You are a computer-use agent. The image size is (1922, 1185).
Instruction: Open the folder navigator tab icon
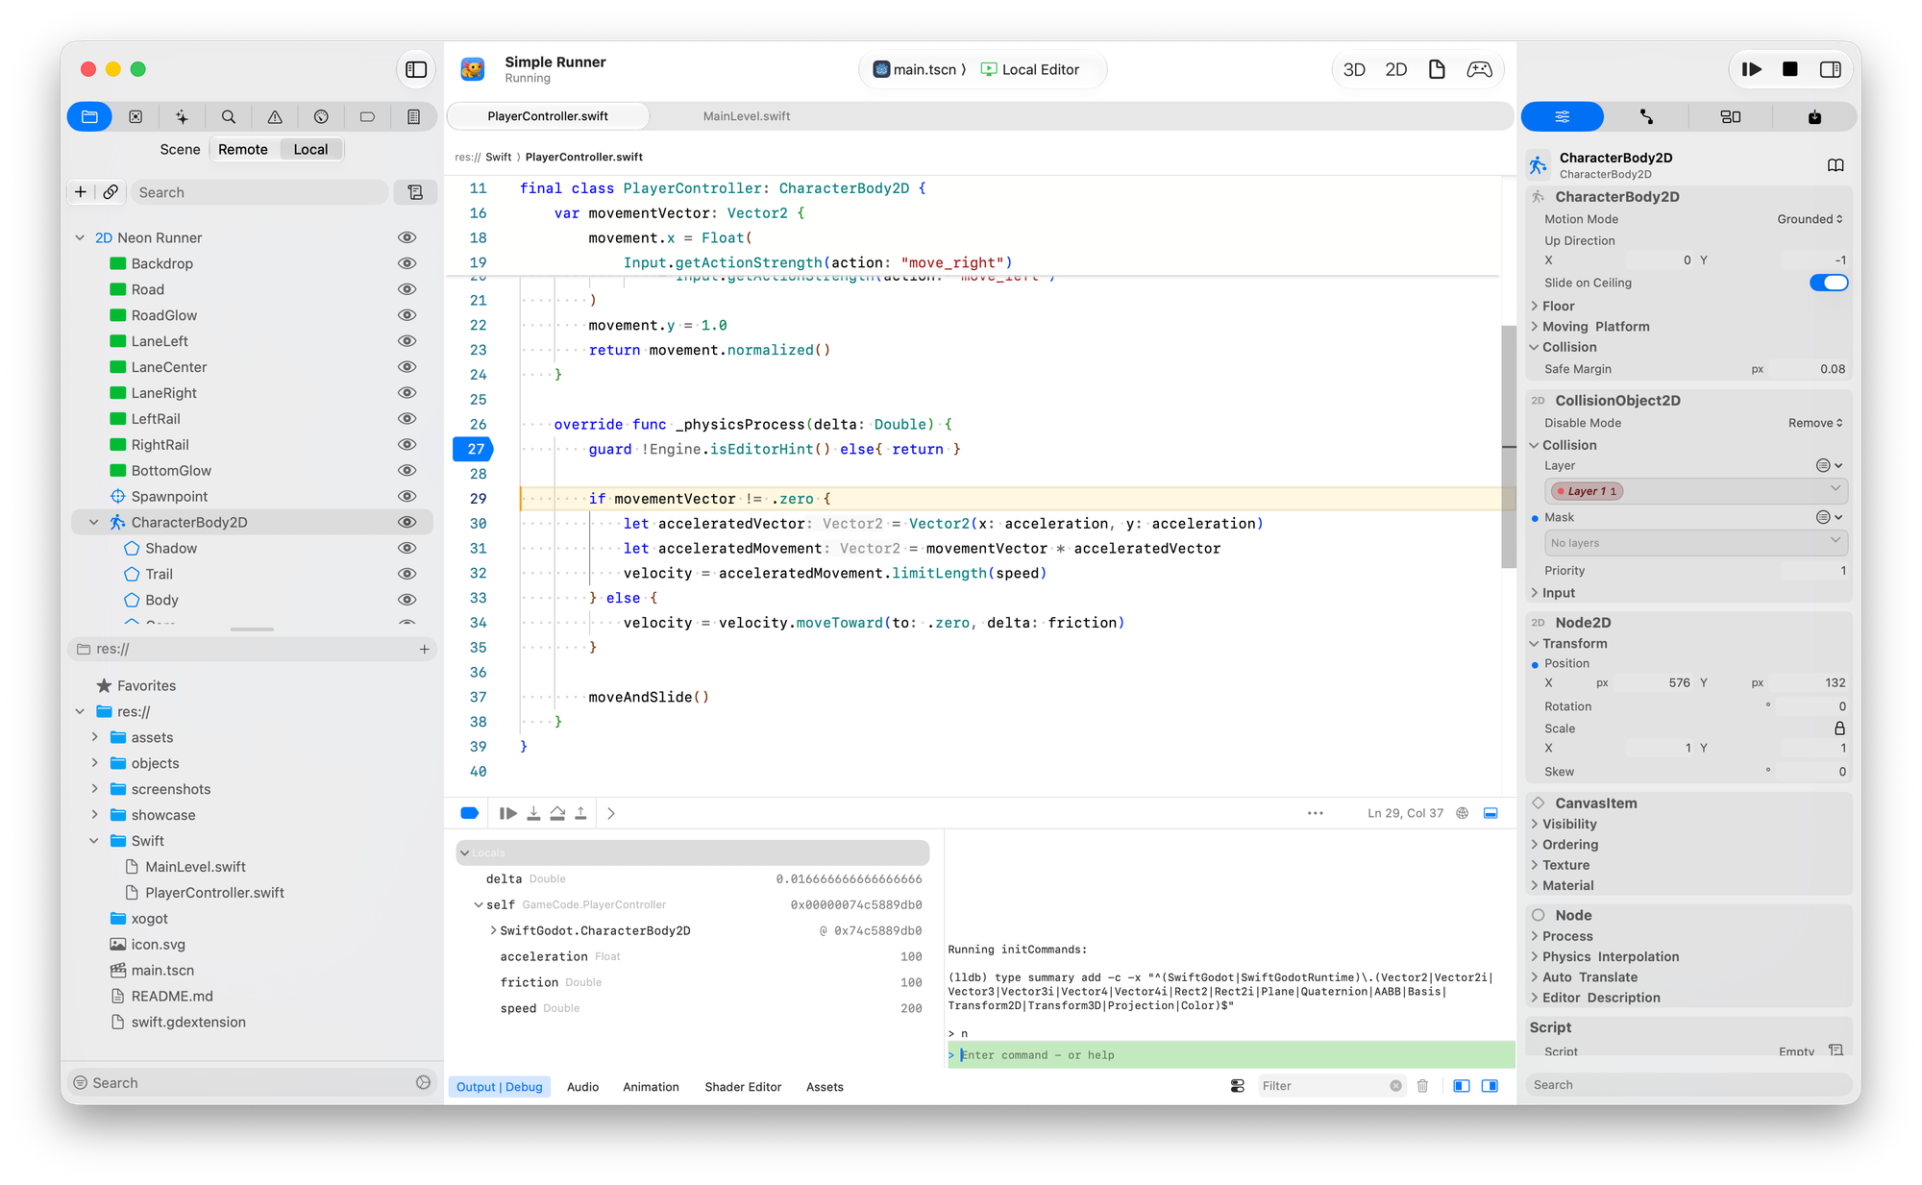click(89, 116)
